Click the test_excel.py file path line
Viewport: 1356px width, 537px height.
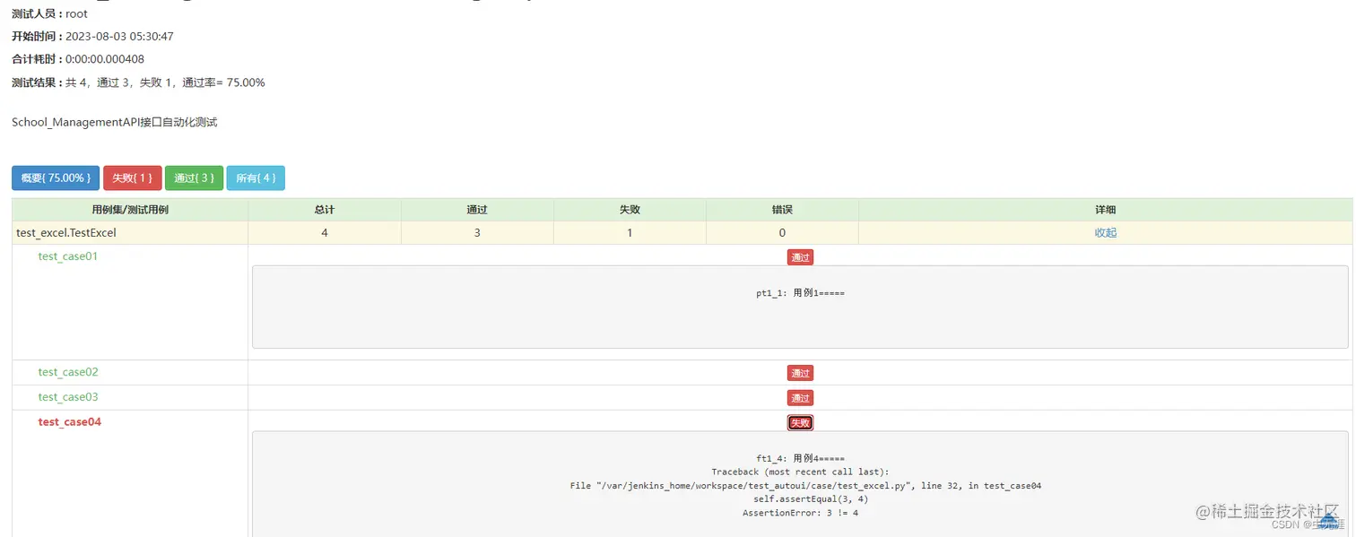805,485
